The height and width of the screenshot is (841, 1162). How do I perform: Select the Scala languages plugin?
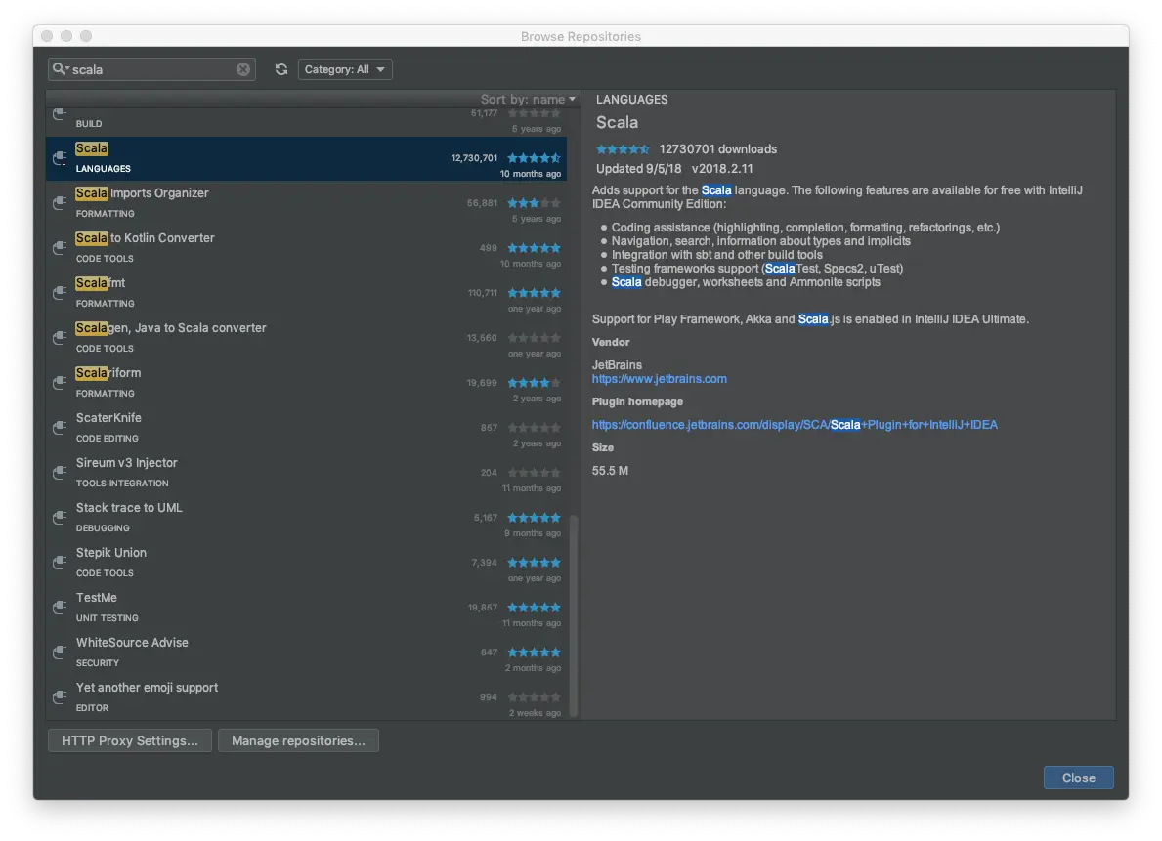click(x=306, y=158)
